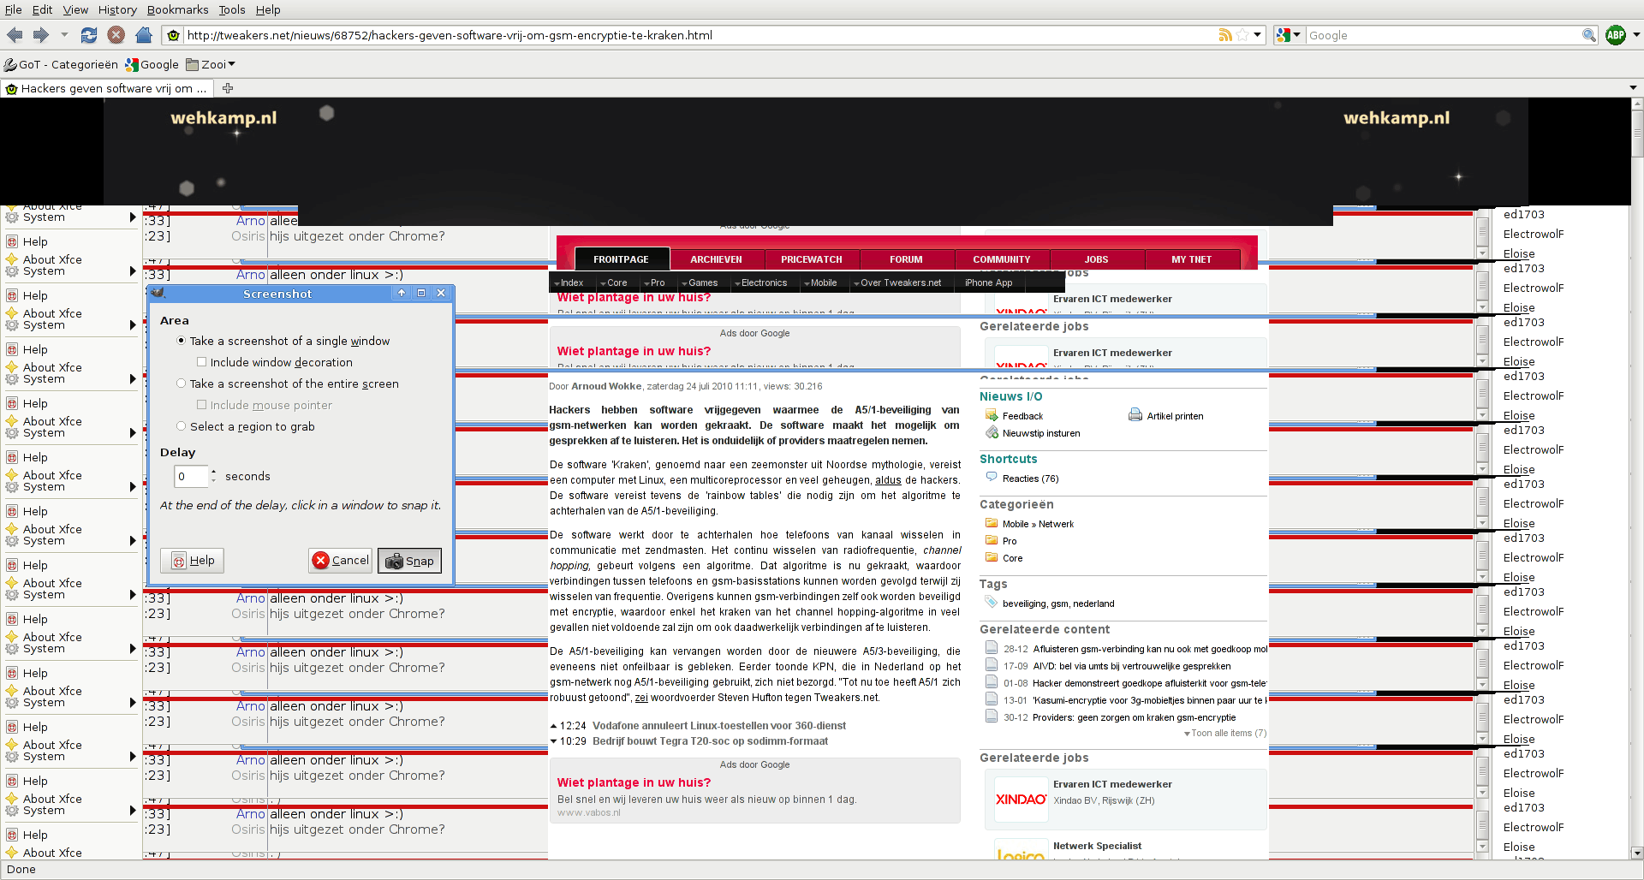Open the Games submenu dropdown
The width and height of the screenshot is (1644, 880).
700,282
